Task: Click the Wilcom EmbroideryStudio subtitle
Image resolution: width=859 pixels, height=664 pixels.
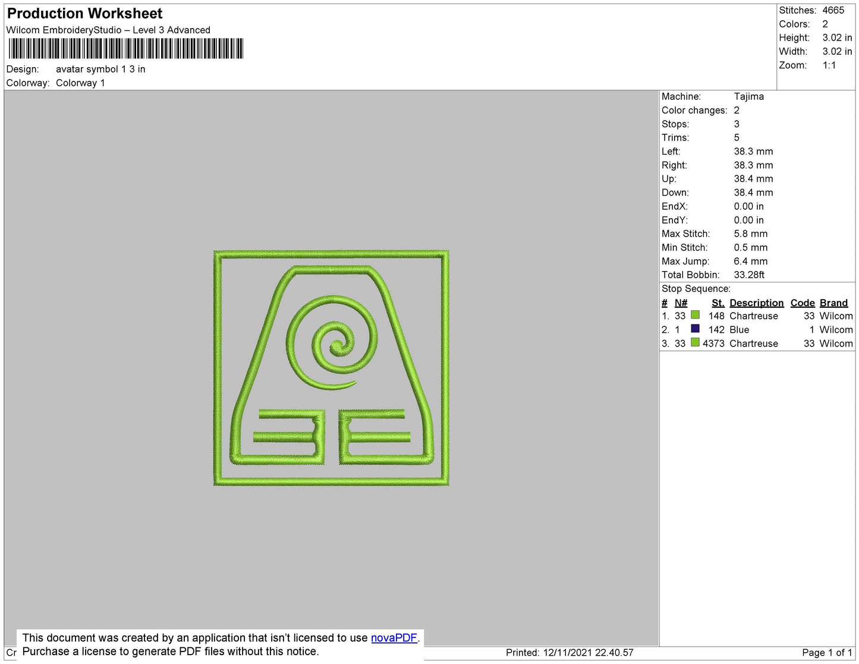Action: [108, 30]
